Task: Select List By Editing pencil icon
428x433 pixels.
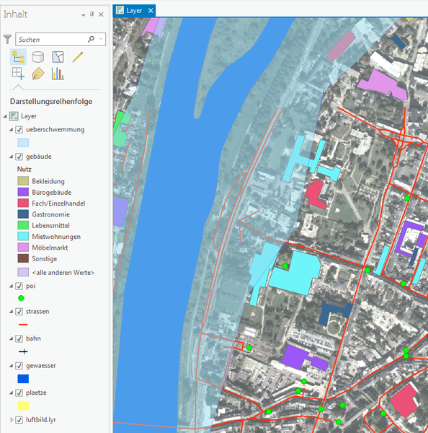Action: pyautogui.click(x=78, y=57)
